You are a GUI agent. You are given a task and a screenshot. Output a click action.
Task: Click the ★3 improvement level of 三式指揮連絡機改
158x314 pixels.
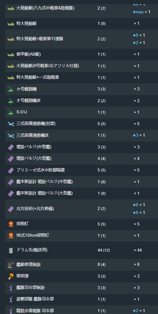[135, 135]
